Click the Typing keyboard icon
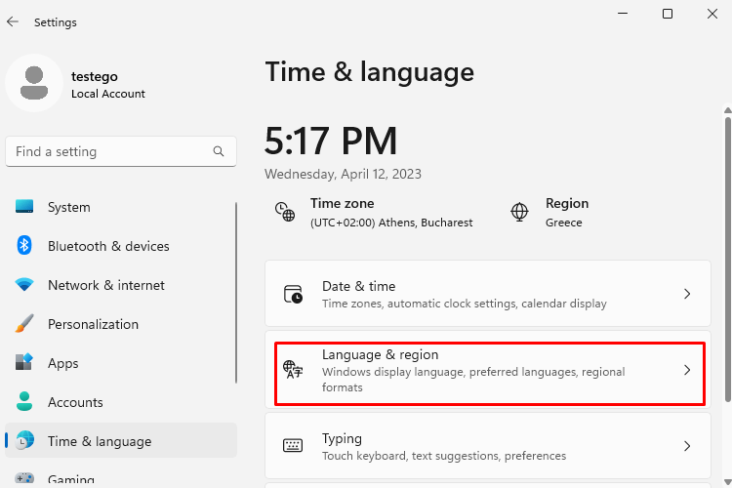732x488 pixels. 293,445
